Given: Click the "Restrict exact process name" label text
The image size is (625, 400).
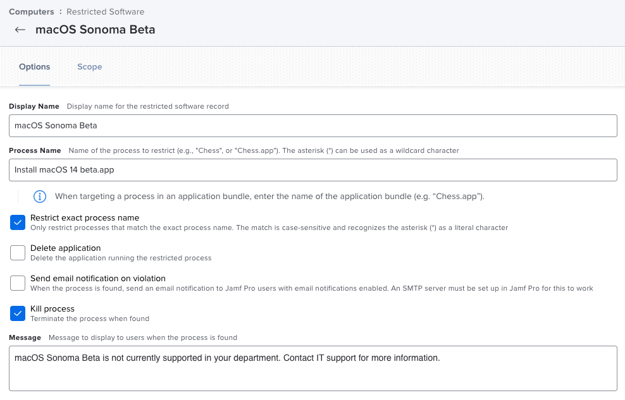Looking at the screenshot, I should point(85,218).
